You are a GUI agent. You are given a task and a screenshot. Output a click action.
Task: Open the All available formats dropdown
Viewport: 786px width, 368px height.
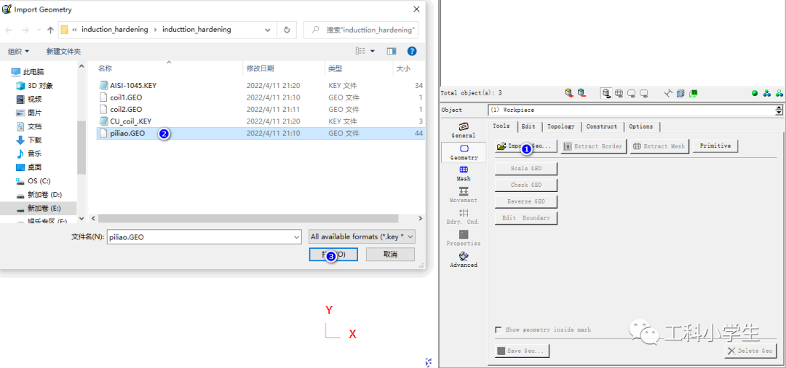pos(362,237)
